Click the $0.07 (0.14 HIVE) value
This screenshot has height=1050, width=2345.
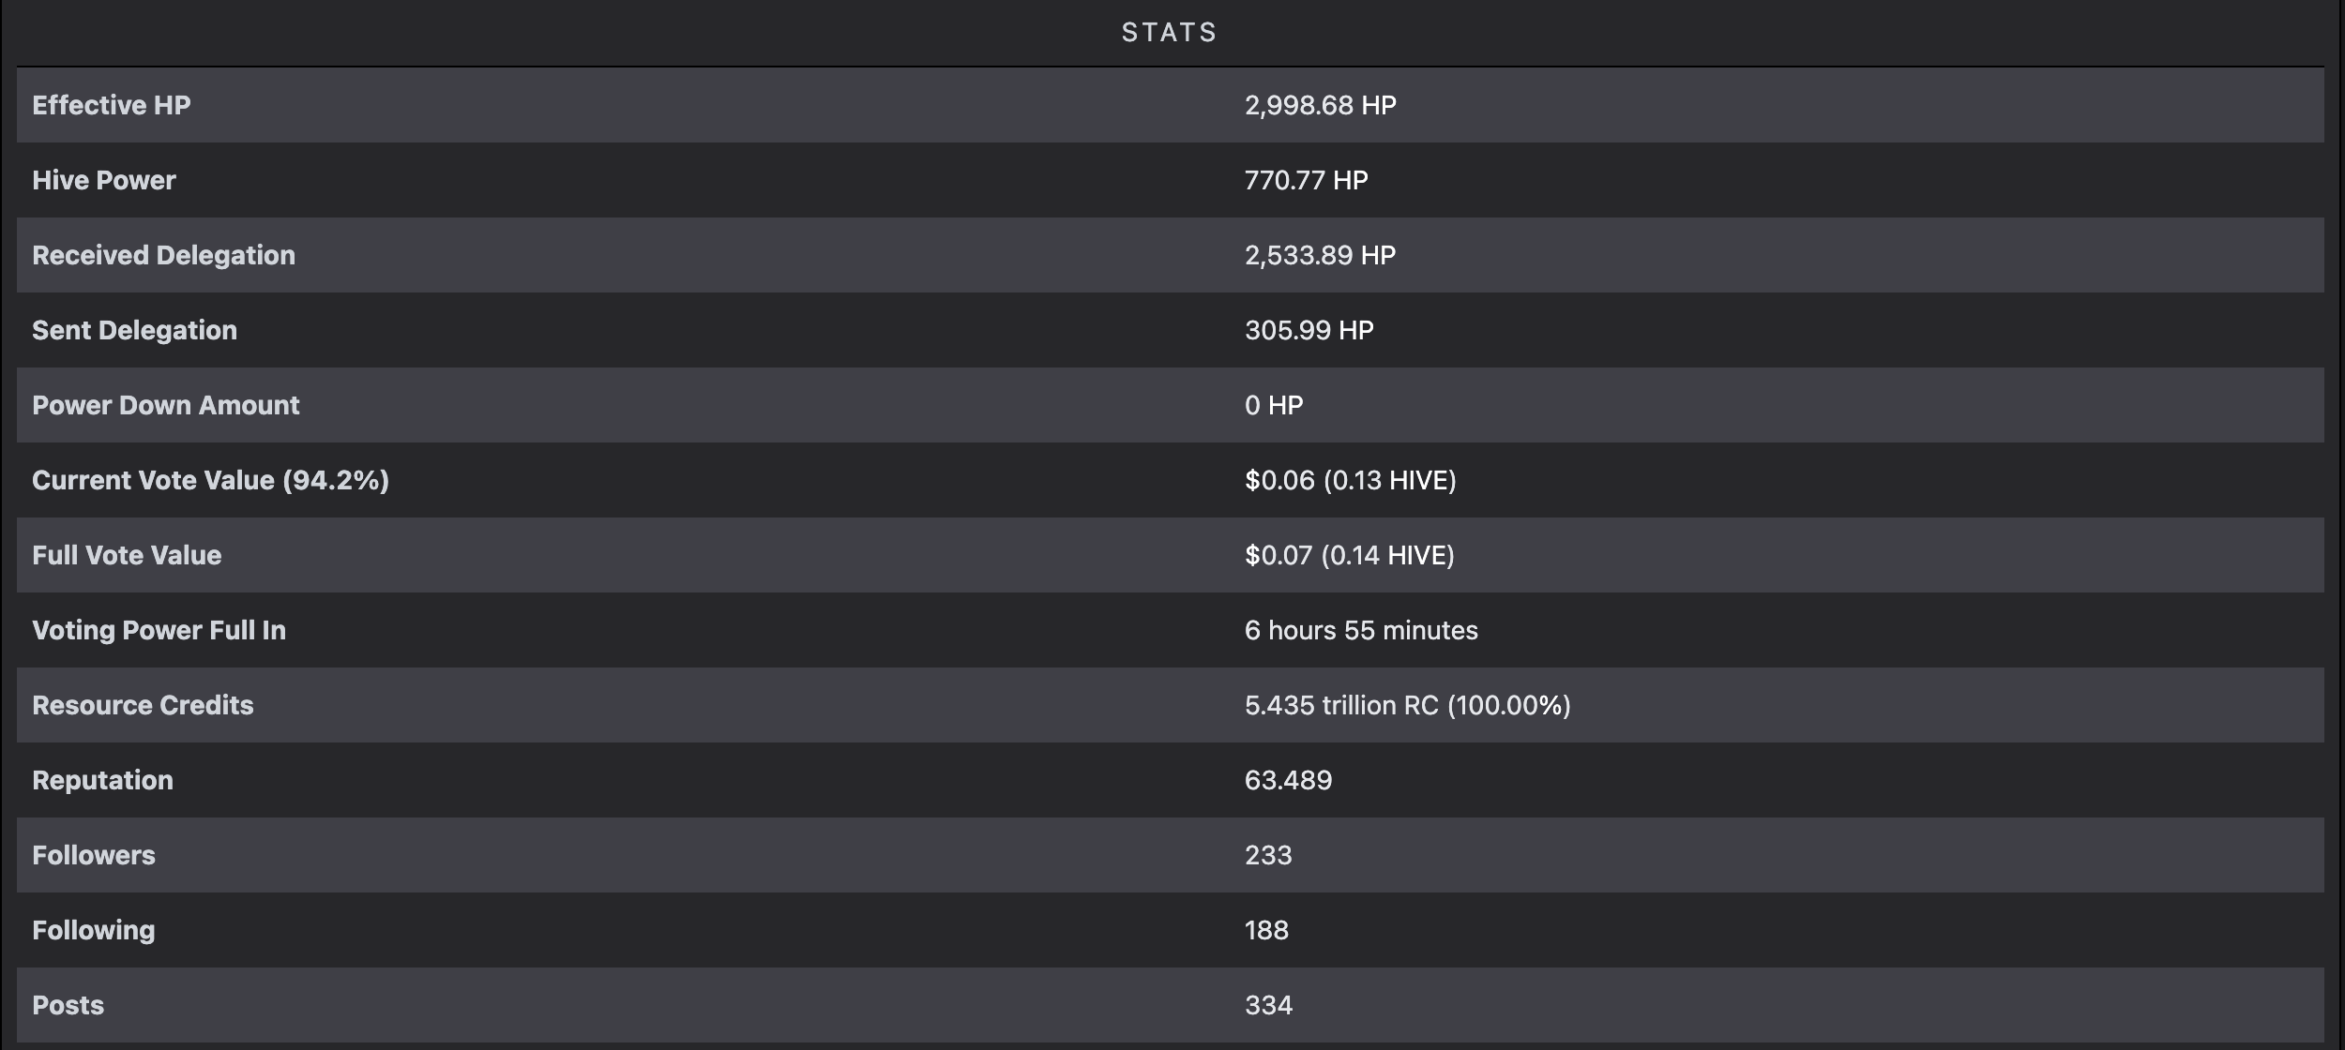pyautogui.click(x=1349, y=555)
